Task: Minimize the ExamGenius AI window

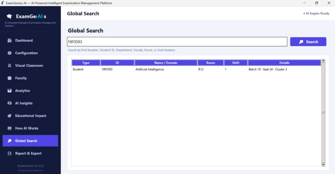Action: (304, 3)
